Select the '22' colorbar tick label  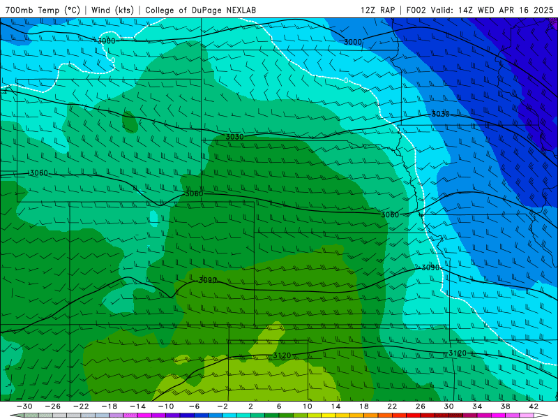(392, 406)
